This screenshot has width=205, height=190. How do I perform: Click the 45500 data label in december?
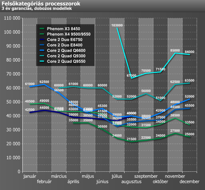point(189,106)
